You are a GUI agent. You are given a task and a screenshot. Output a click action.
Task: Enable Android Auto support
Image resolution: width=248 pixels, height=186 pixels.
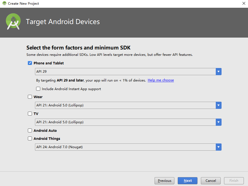click(x=30, y=130)
